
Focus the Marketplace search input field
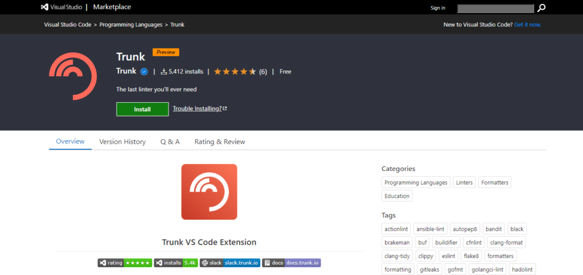[x=495, y=8]
